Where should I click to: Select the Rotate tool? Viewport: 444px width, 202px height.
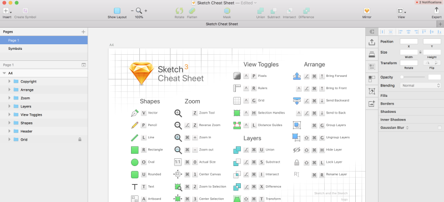[179, 11]
